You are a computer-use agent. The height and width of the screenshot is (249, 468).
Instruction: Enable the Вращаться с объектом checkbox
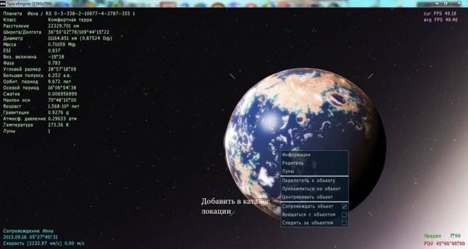[344, 214]
